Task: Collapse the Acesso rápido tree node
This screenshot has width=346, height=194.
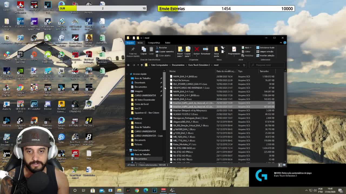Action: point(127,74)
